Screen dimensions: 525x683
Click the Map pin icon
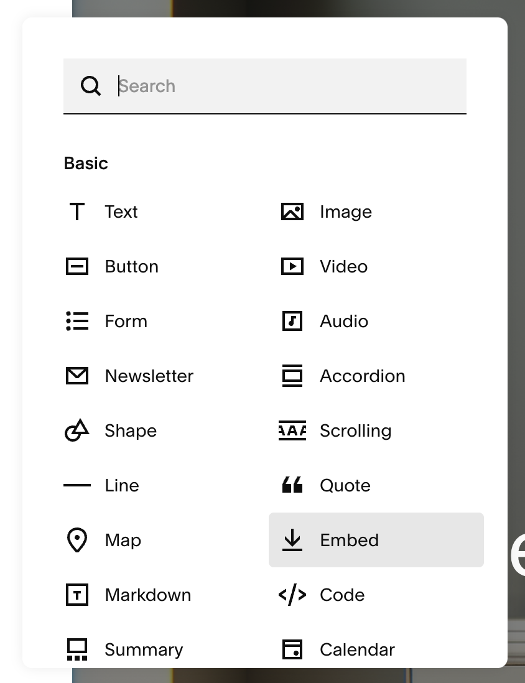[77, 541]
